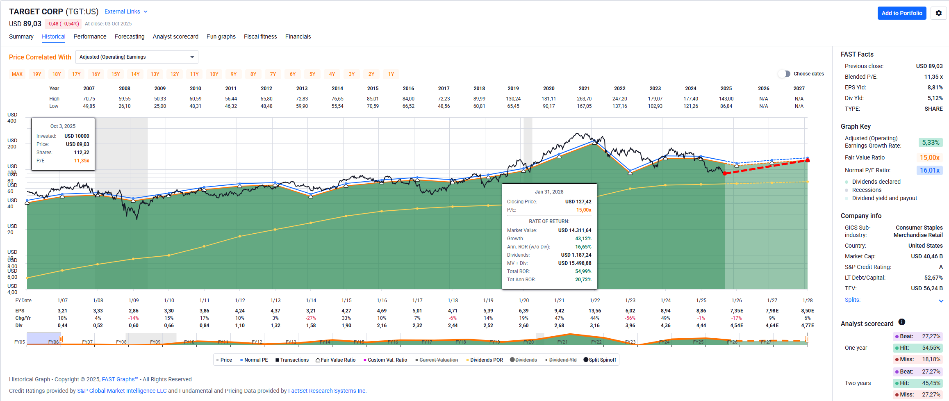949x401 pixels.
Task: Switch to the Performance tab
Action: 90,36
